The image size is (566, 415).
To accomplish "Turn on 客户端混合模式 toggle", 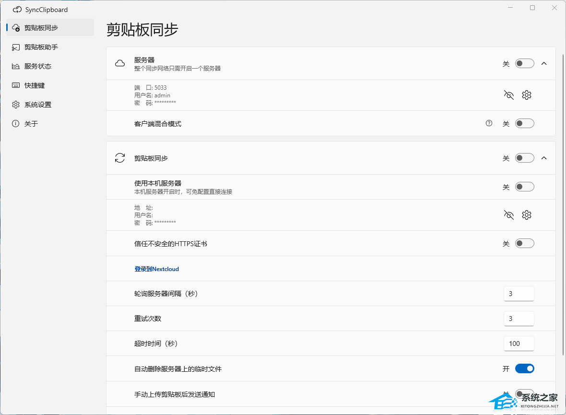I will point(524,124).
